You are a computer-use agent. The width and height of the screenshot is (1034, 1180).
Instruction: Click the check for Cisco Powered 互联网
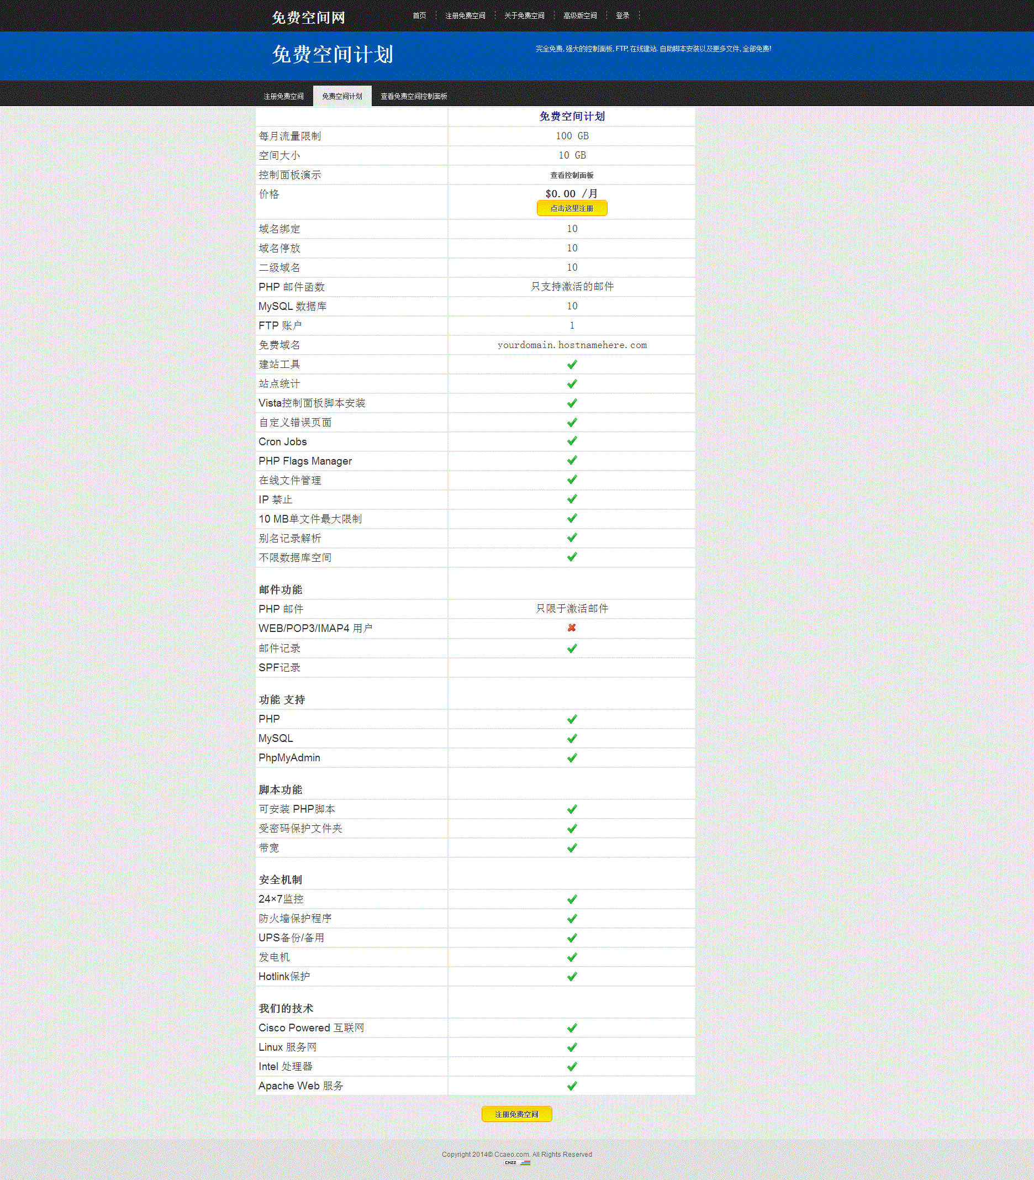pos(572,1028)
